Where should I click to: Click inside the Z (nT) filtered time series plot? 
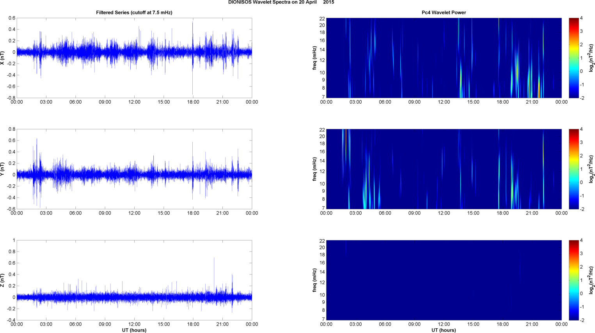134,280
